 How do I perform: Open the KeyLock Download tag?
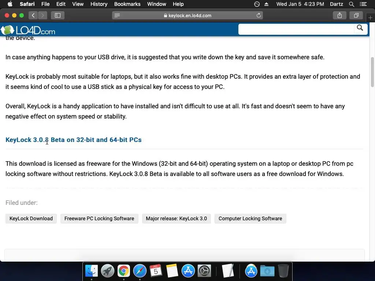[x=31, y=219]
